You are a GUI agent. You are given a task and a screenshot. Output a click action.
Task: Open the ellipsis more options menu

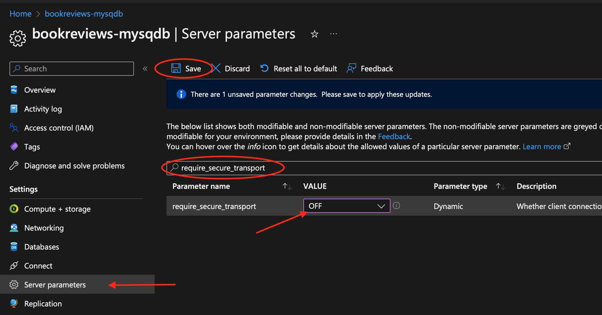pyautogui.click(x=334, y=34)
